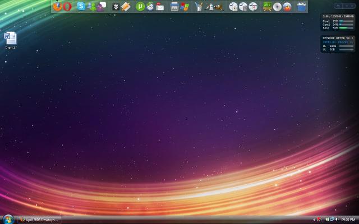
Task: Open the green chalkboard abc icon
Action: pos(267,7)
